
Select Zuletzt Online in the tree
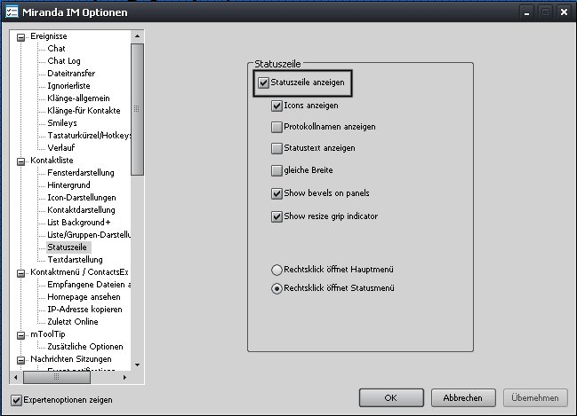pos(73,322)
